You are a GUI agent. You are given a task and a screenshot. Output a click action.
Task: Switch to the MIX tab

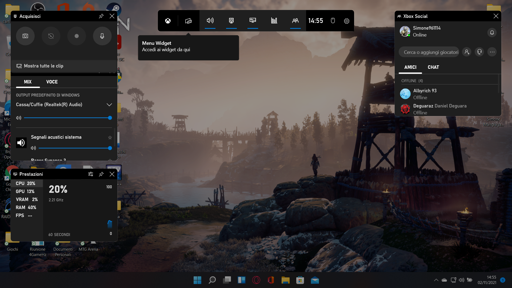[x=28, y=82]
